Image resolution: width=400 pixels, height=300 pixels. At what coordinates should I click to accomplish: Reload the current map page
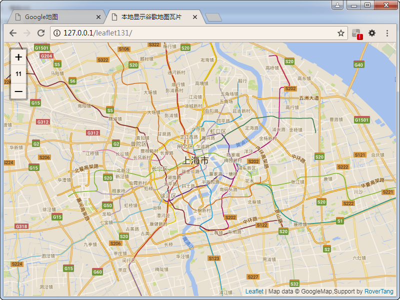(x=41, y=33)
